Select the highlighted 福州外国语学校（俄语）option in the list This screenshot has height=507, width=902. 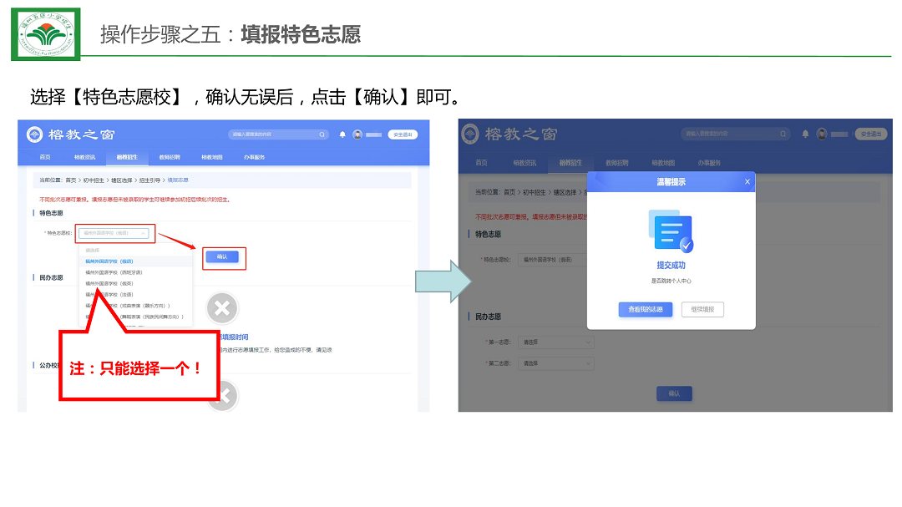click(x=109, y=261)
